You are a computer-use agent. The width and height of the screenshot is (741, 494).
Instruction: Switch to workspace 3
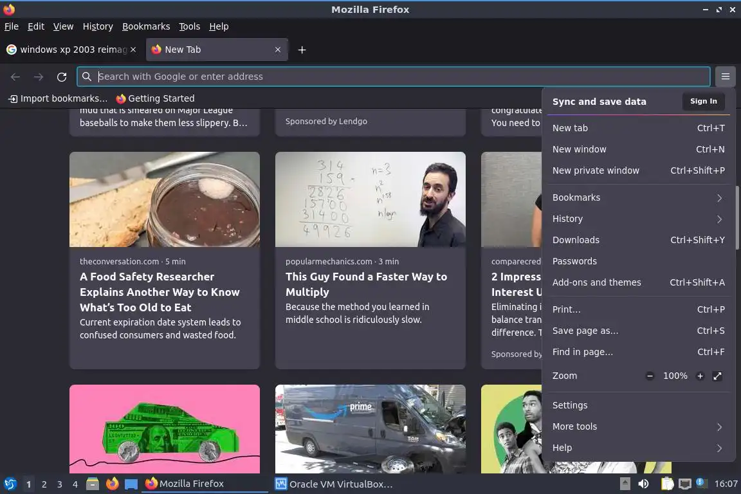[x=60, y=484]
